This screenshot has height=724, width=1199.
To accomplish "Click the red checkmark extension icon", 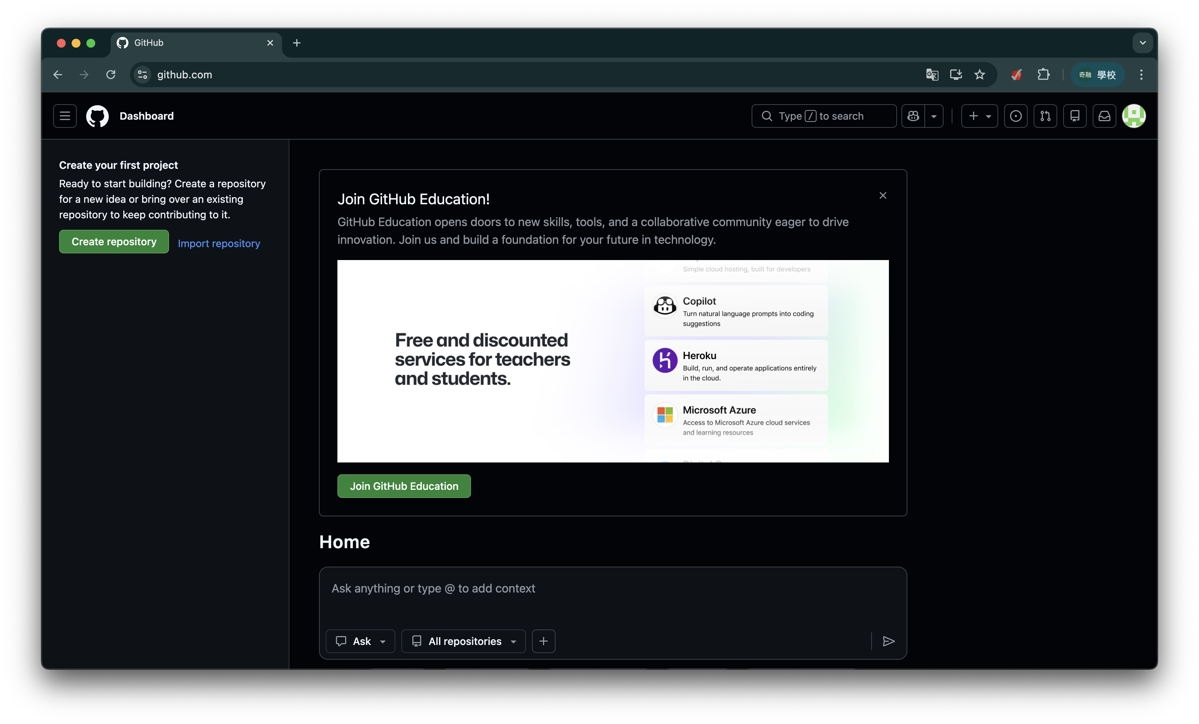I will pyautogui.click(x=1017, y=75).
